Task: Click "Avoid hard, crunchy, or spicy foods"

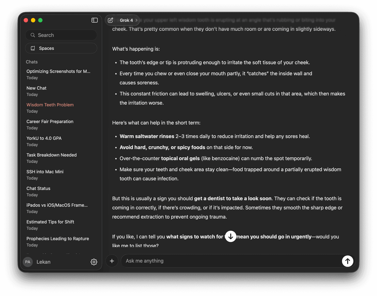Action: coord(162,147)
